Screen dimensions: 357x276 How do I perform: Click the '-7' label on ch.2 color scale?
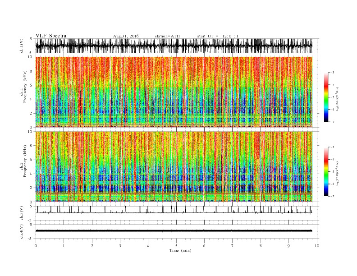point(333,196)
